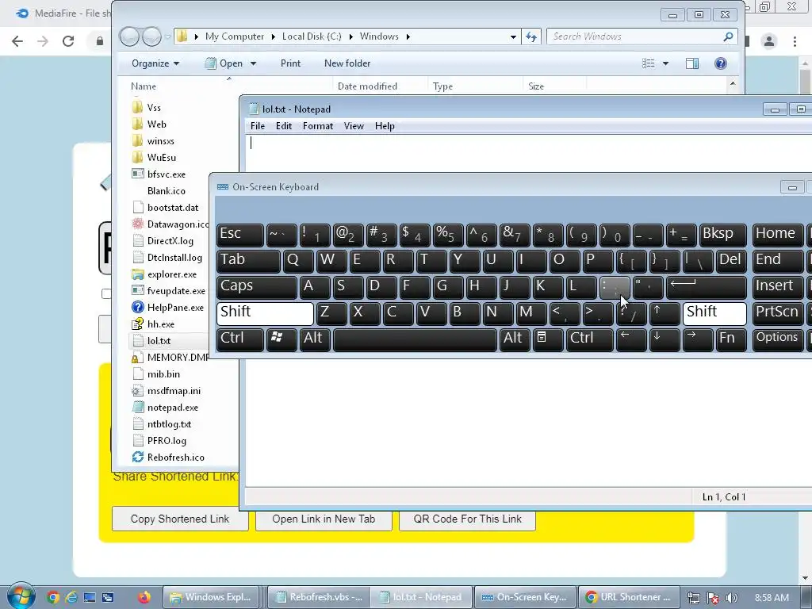This screenshot has width=812, height=609.
Task: Toggle the right Shift key
Action: click(714, 312)
